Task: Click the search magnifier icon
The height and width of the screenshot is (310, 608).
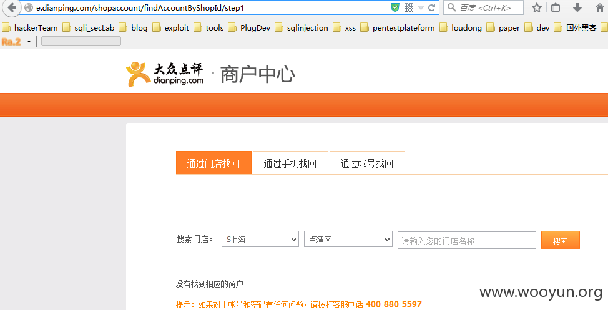Action: (451, 7)
